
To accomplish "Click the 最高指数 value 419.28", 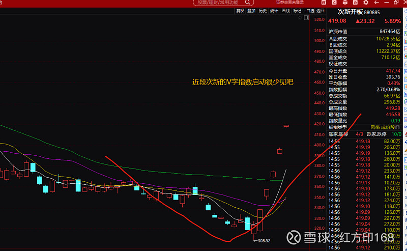I will [393, 108].
